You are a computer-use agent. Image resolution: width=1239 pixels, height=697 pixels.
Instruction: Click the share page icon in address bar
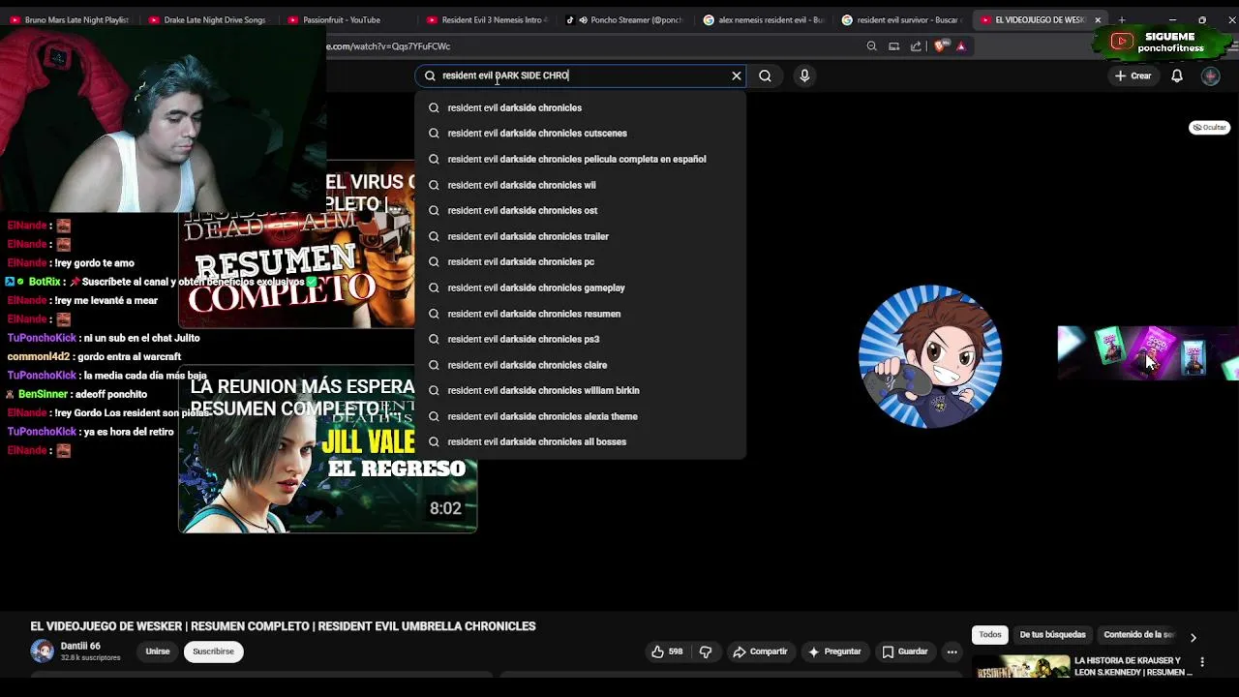coord(916,46)
